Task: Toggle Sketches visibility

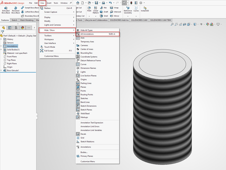Action: pos(97,98)
